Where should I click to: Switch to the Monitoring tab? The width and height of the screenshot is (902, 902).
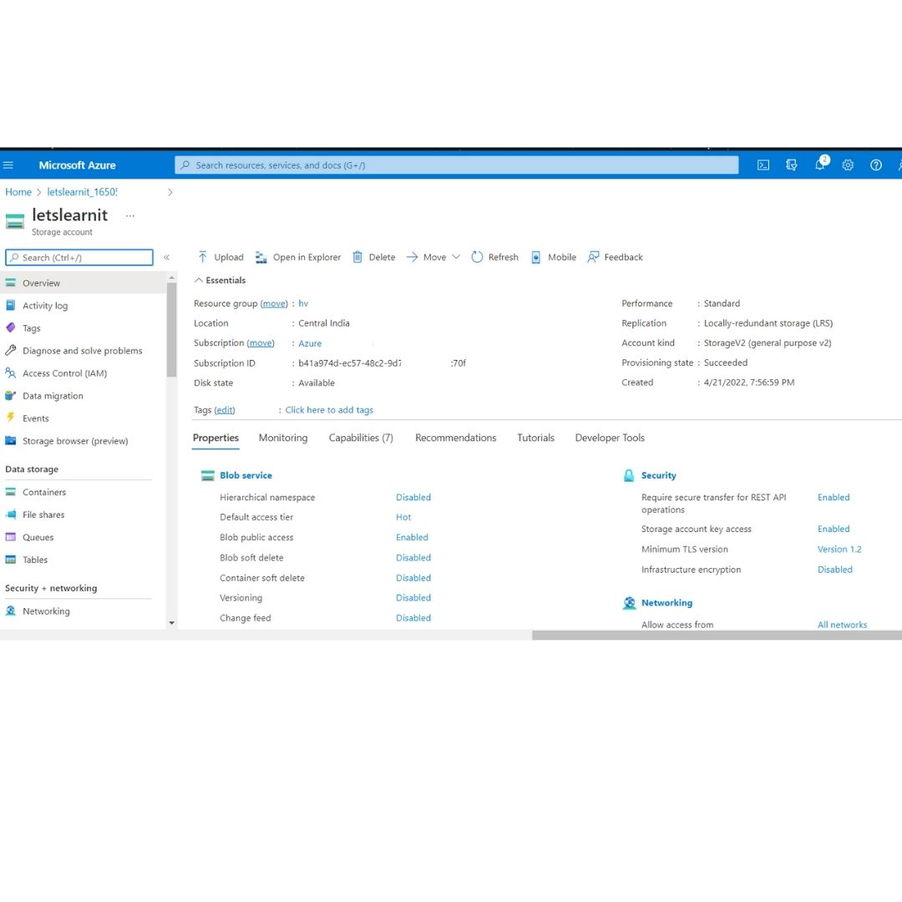(x=283, y=438)
